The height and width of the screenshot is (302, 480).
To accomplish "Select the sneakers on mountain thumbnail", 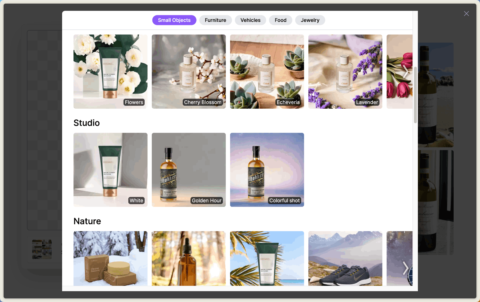I will coord(345,258).
